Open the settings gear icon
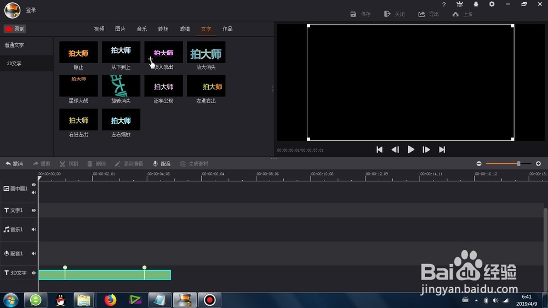This screenshot has height=308, width=548. [492, 4]
